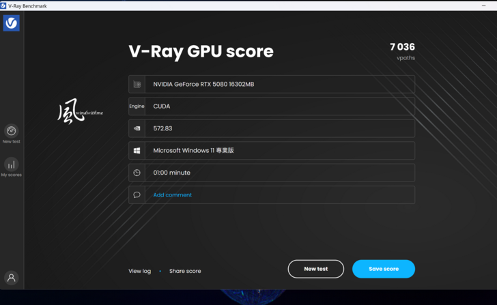The height and width of the screenshot is (305, 497).
Task: Open the View log link
Action: (x=139, y=271)
